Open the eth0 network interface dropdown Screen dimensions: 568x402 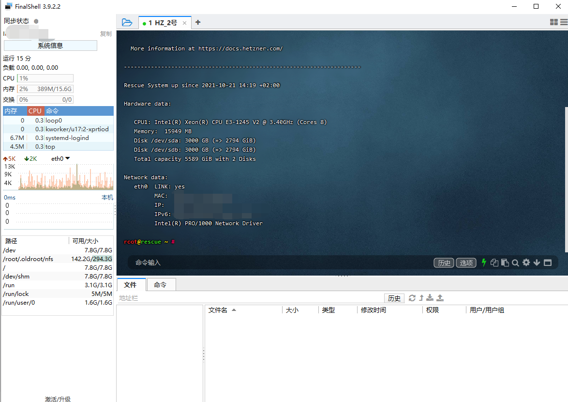(x=60, y=159)
